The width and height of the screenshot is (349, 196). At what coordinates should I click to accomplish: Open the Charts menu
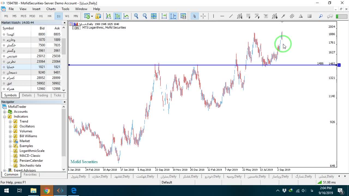[x=51, y=9]
